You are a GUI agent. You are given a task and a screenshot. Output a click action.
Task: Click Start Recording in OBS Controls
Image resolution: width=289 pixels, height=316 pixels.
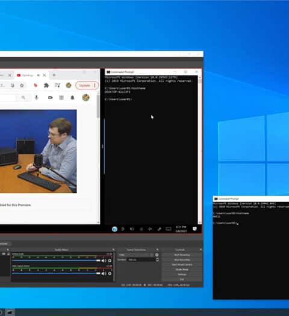click(182, 260)
